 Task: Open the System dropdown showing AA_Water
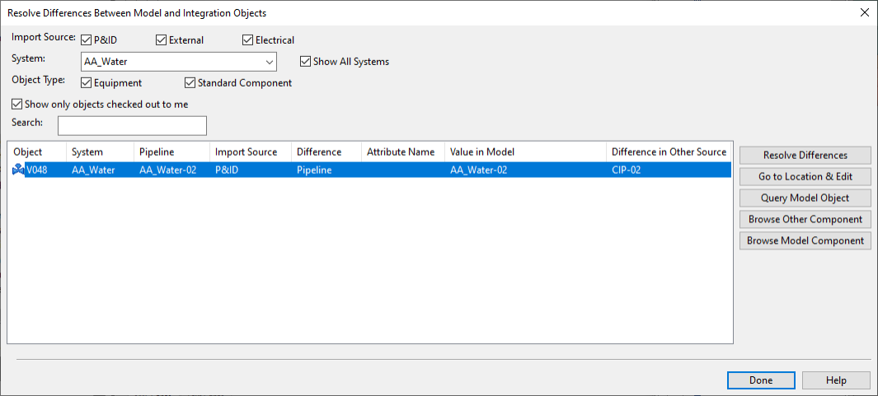point(269,62)
